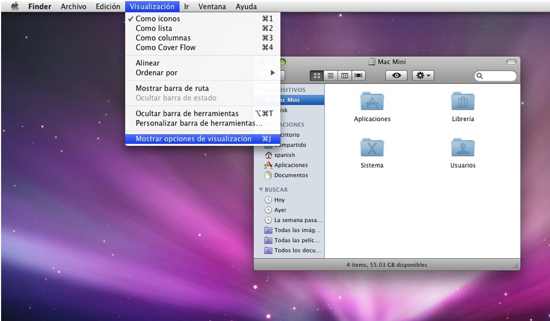This screenshot has width=550, height=321.
Task: Click the Finder search field
Action: [x=495, y=76]
